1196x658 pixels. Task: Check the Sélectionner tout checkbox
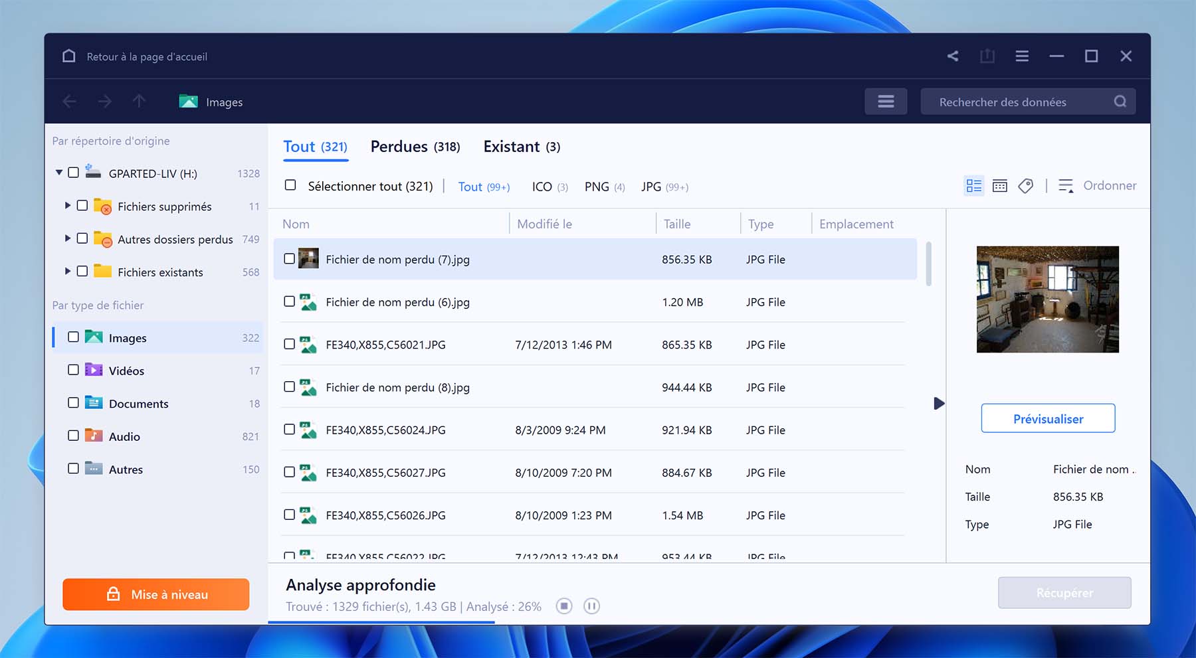tap(290, 185)
